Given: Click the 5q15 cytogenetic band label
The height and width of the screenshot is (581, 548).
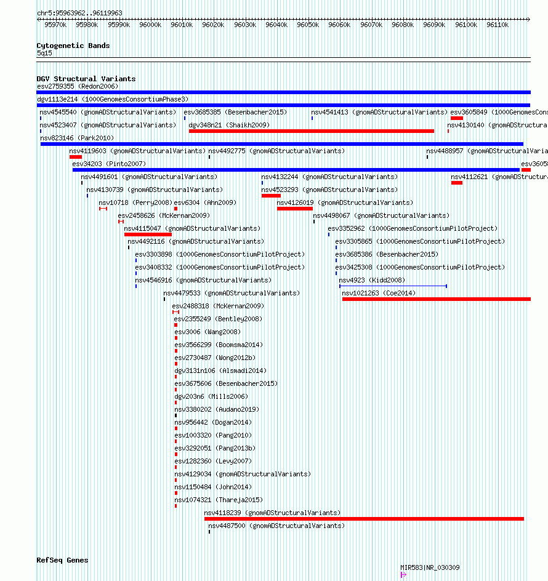Looking at the screenshot, I should coord(44,53).
